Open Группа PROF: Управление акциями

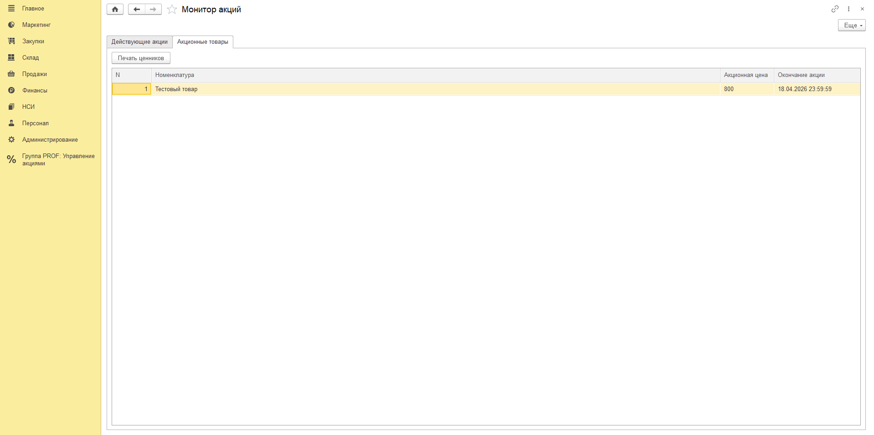point(58,159)
